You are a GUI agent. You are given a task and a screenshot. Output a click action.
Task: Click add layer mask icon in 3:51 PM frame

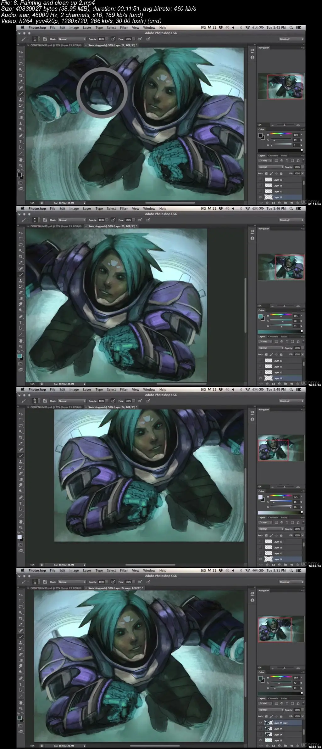[274, 746]
